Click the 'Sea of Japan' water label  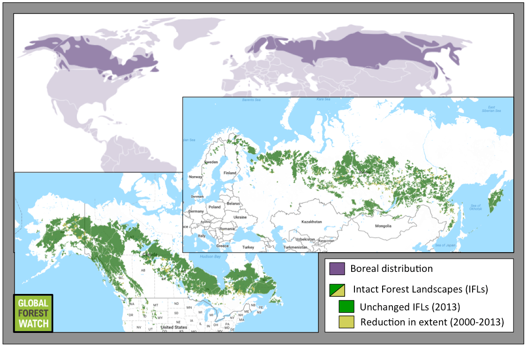tap(445, 246)
